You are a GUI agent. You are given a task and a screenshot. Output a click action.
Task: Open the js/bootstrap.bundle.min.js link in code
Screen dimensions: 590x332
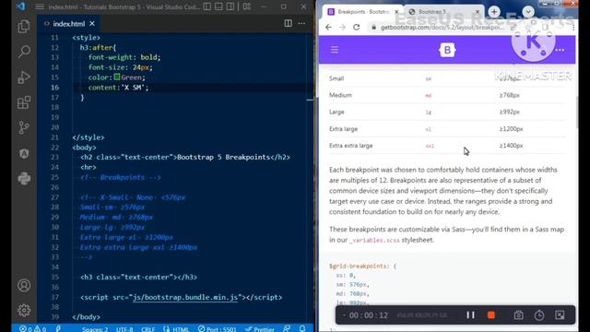pyautogui.click(x=185, y=297)
